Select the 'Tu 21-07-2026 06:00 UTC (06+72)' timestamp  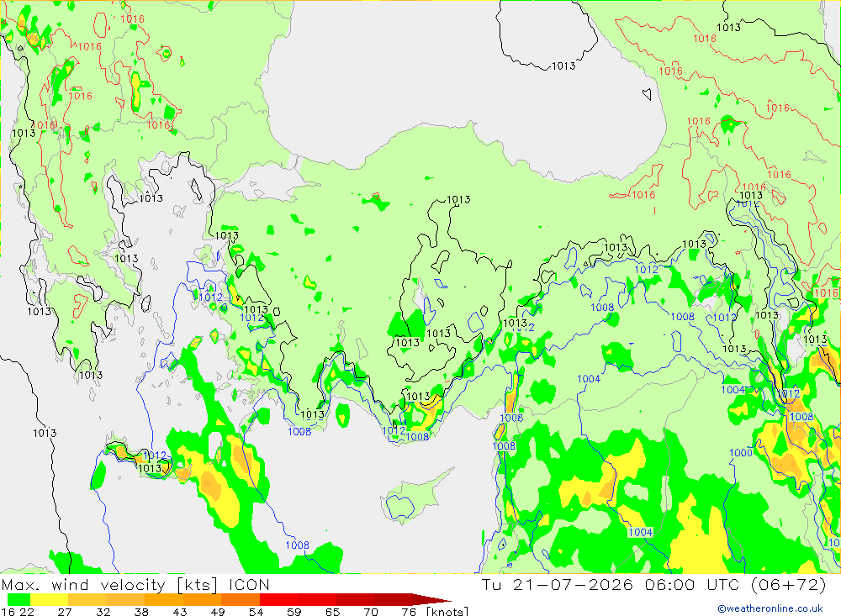653,584
